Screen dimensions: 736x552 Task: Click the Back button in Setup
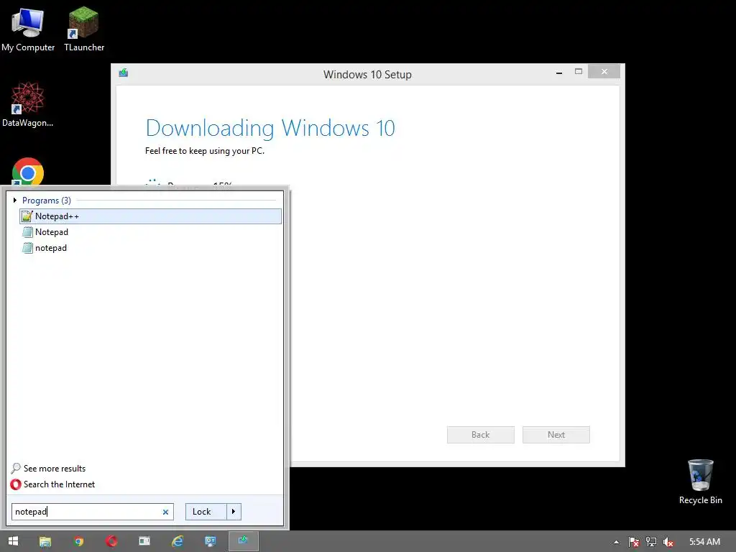[481, 435]
